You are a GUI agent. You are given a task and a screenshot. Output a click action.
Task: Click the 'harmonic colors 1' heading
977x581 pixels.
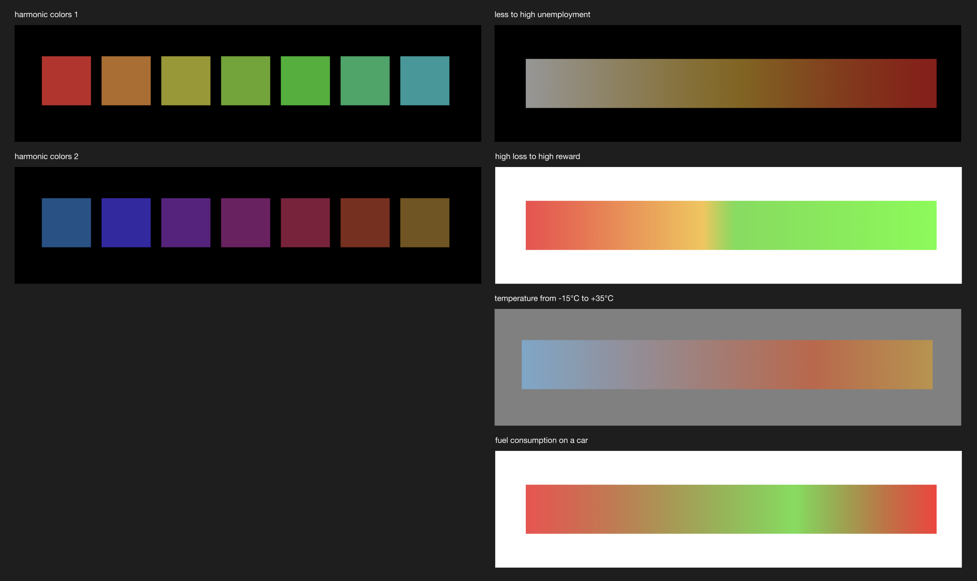point(46,15)
